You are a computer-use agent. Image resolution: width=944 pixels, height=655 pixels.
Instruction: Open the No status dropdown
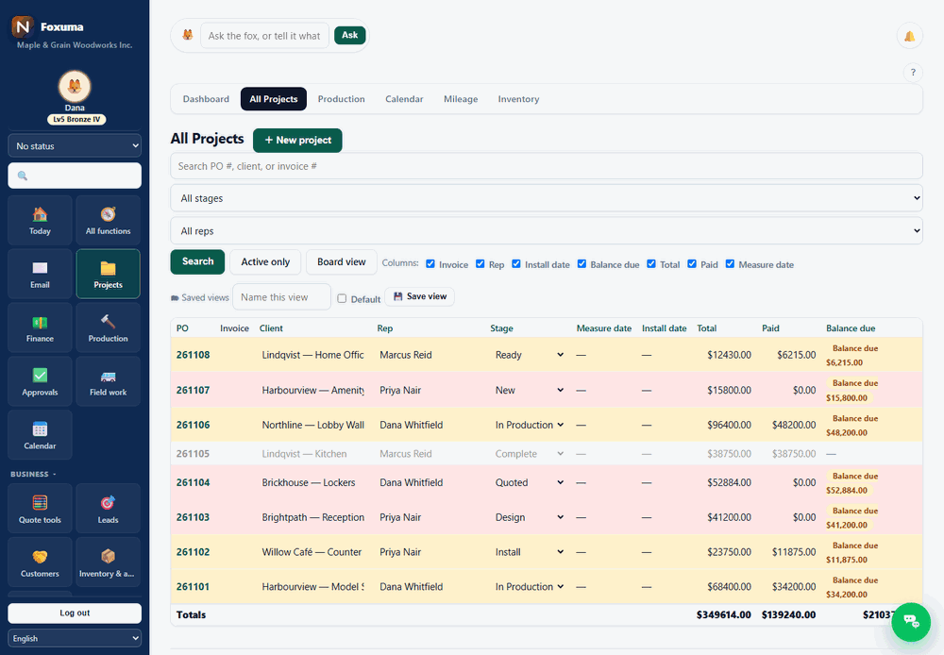coord(75,145)
